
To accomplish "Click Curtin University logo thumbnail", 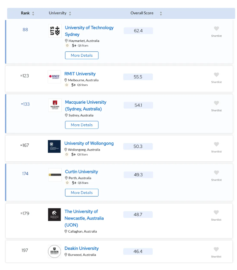I will (x=55, y=174).
